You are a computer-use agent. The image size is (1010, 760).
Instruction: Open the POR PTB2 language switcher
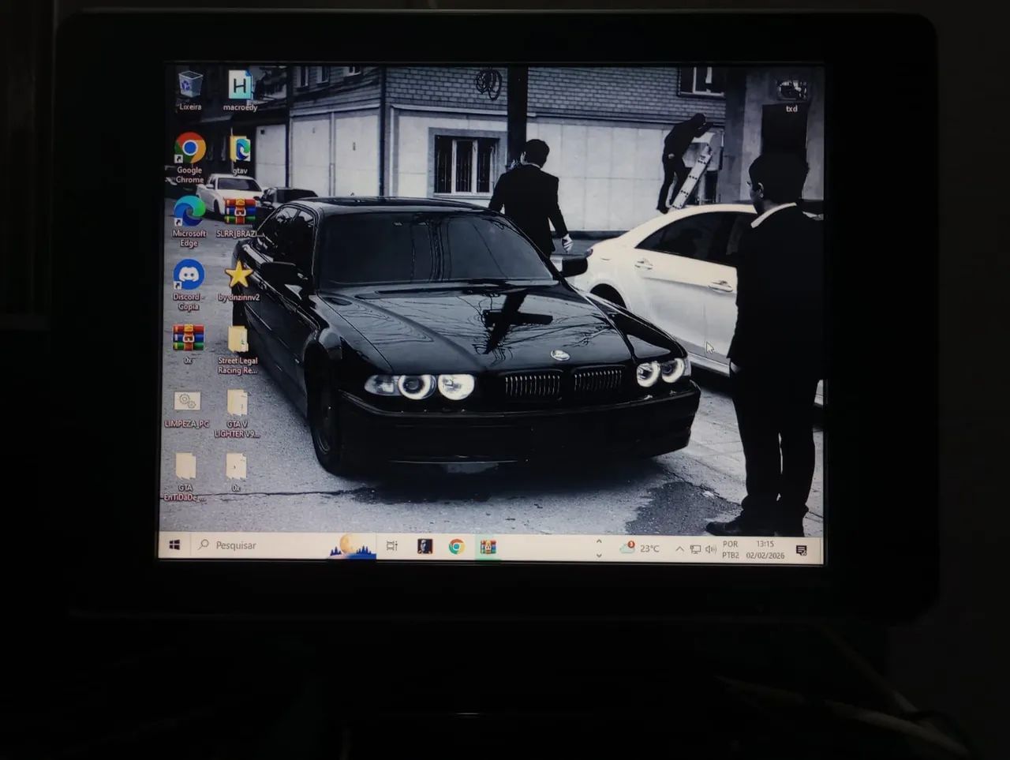[x=730, y=548]
